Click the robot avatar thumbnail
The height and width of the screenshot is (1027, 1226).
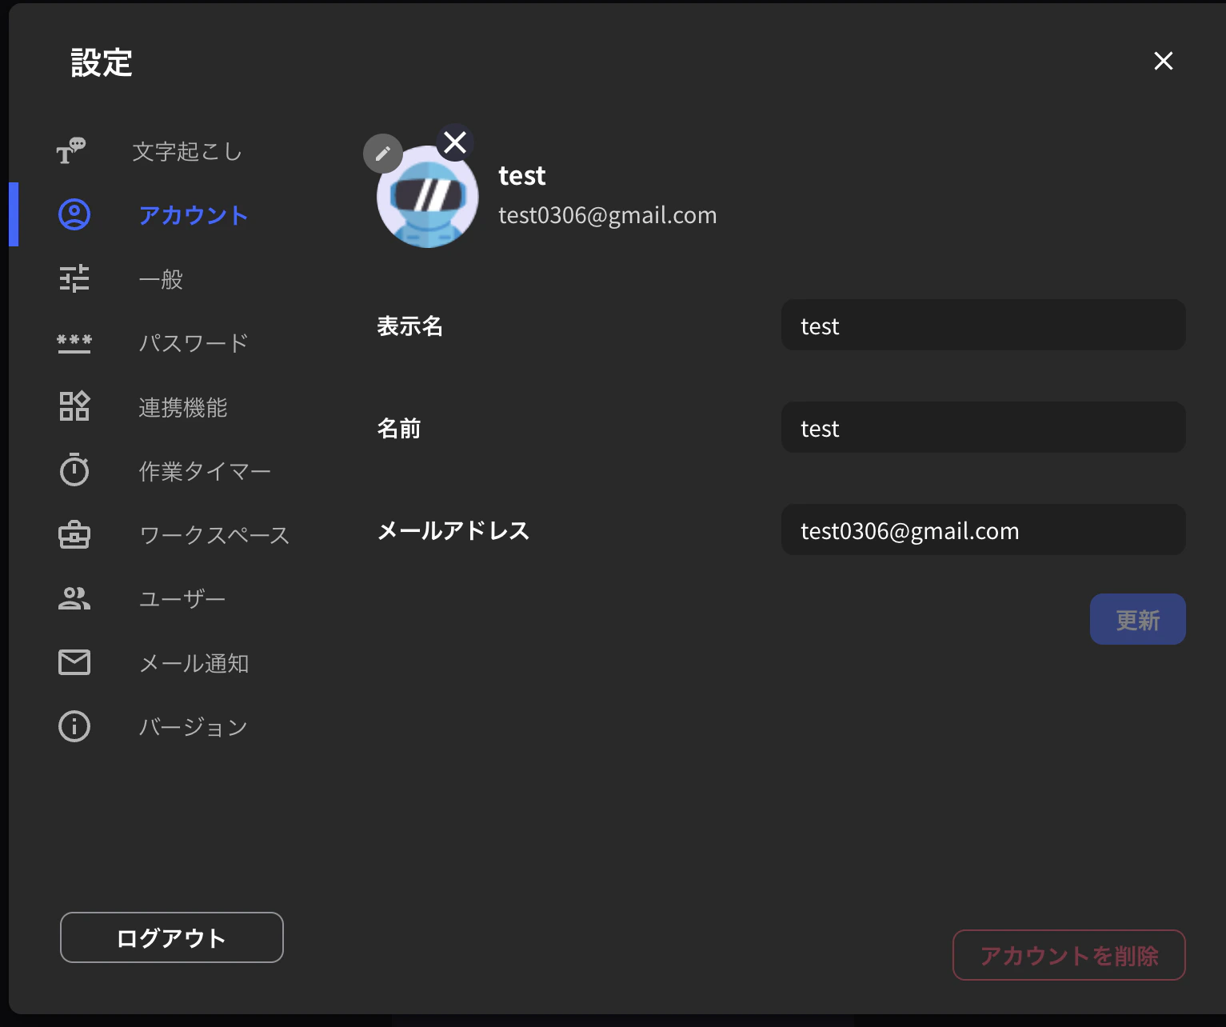pyautogui.click(x=428, y=196)
